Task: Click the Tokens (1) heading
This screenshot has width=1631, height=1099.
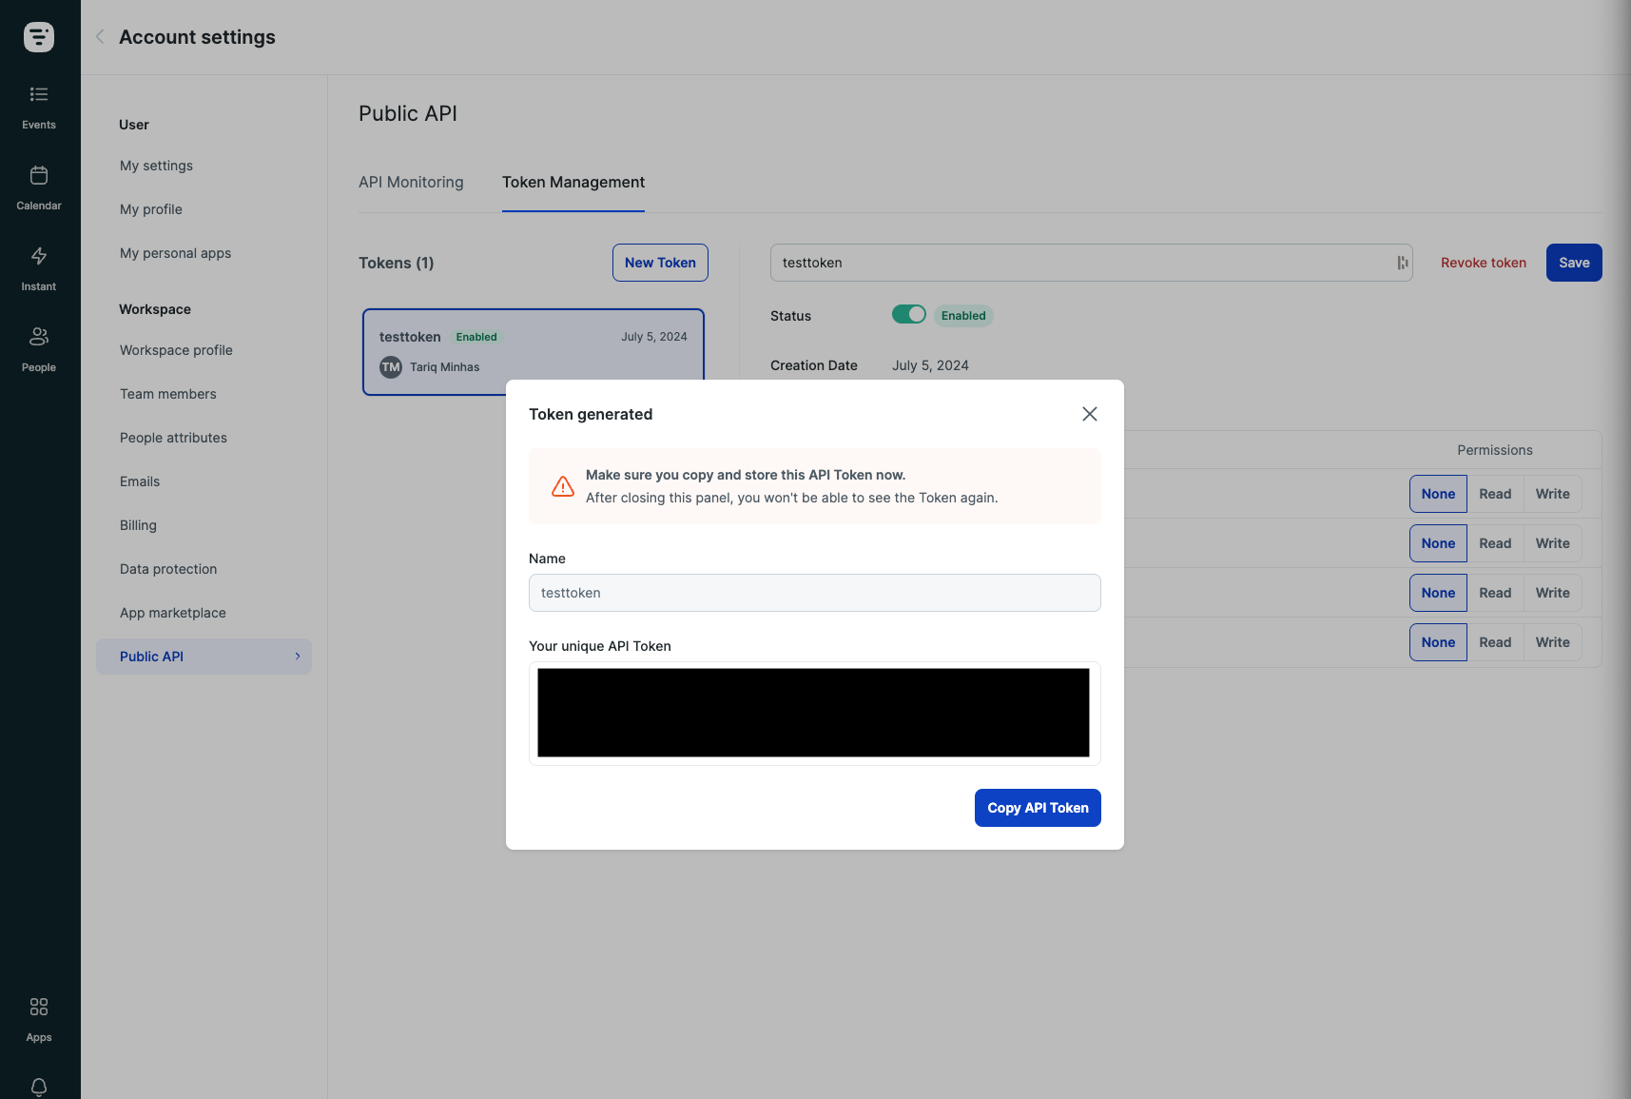Action: pos(396,263)
